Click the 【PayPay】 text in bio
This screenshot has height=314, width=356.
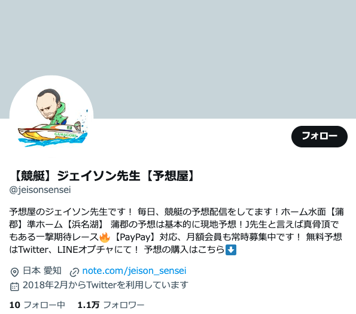point(135,237)
